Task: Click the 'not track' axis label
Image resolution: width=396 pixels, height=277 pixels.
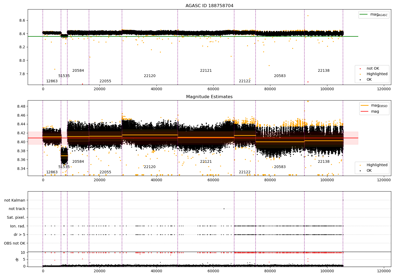Action: (x=17, y=209)
